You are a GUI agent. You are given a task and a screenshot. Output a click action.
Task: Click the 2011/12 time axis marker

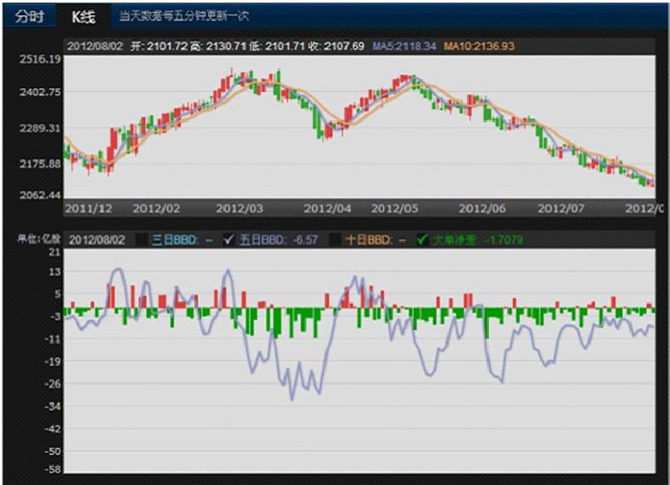(x=89, y=207)
